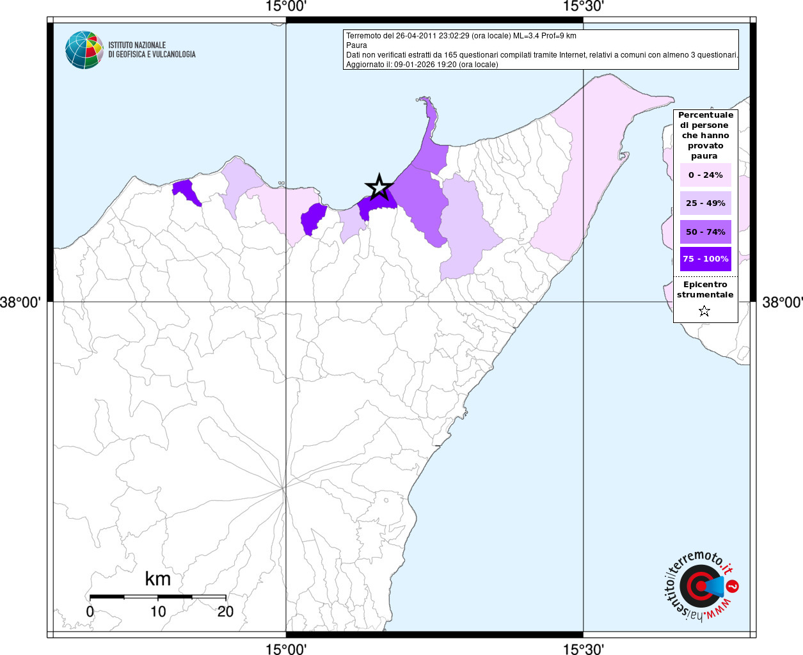Click the 'Percentuale di persone che hanno provato paura' legend title
Viewport: 803px width, 655px height.
click(x=705, y=136)
